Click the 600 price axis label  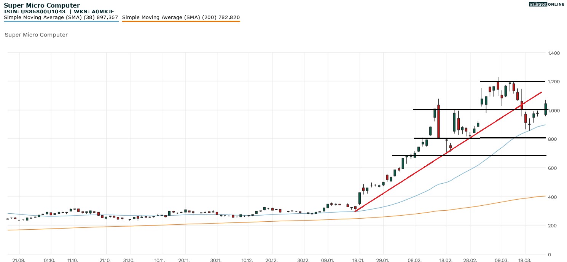[552, 168]
